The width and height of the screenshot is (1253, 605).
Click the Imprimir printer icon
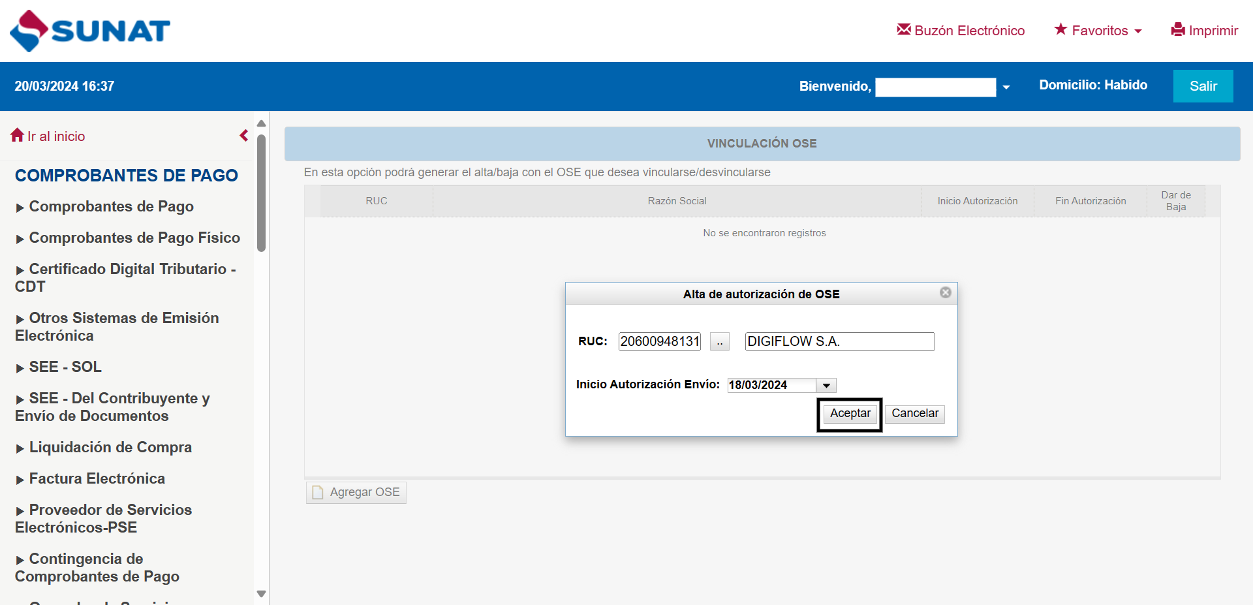tap(1178, 29)
